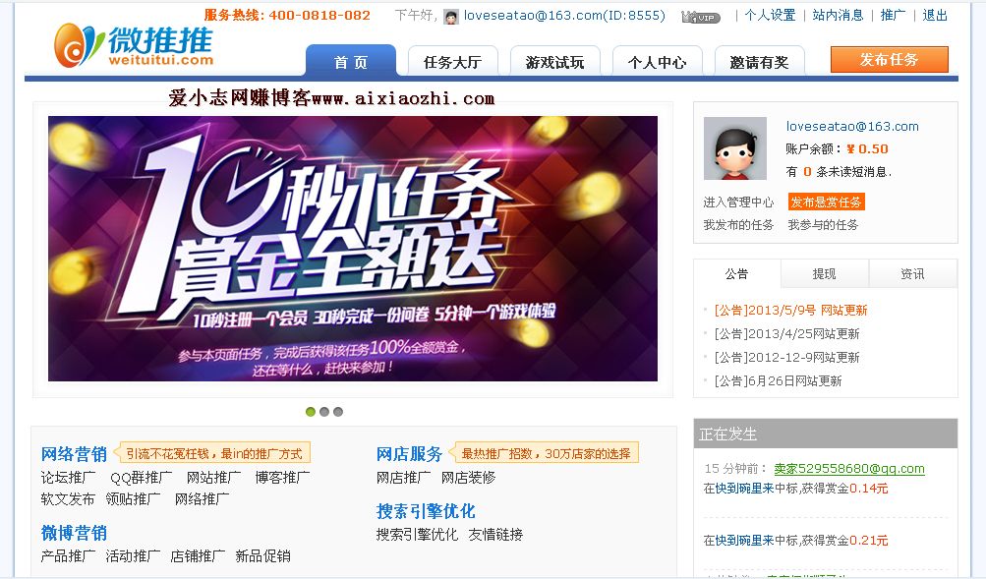Go to the 个人中心 tab
Screen dimensions: 986x579
point(657,62)
